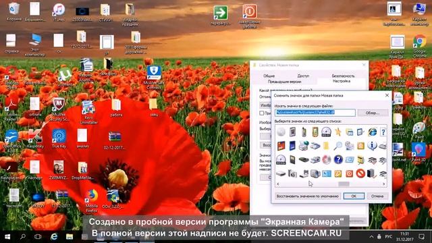
Task: Click the icon list scrollbar right arrow
Action: pyautogui.click(x=384, y=184)
